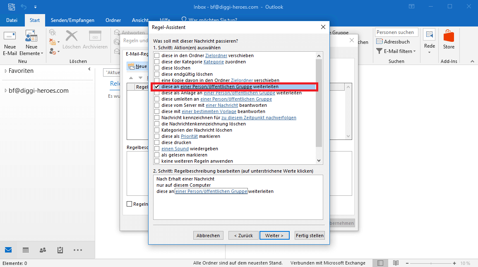
Task: Open the Datei tab
Action: click(x=12, y=20)
